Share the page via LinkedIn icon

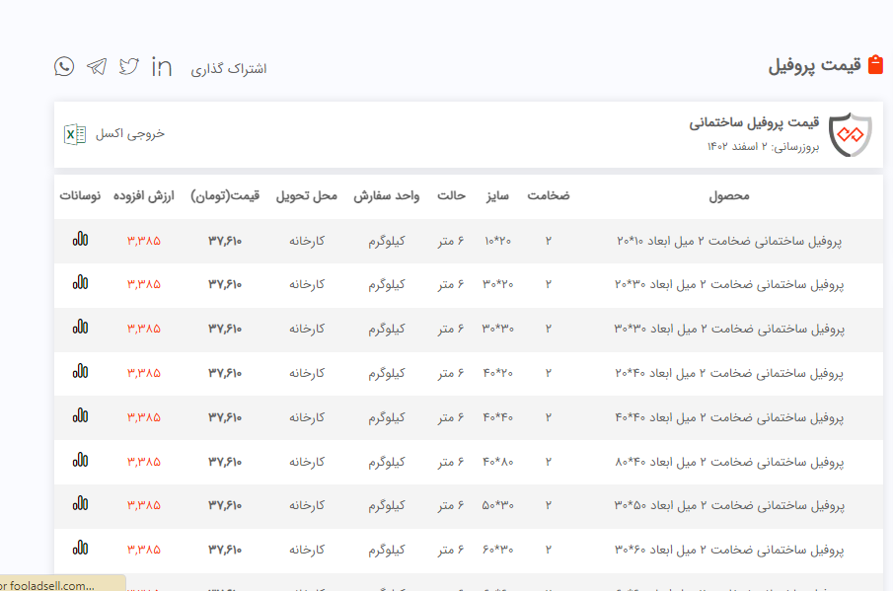click(x=162, y=67)
